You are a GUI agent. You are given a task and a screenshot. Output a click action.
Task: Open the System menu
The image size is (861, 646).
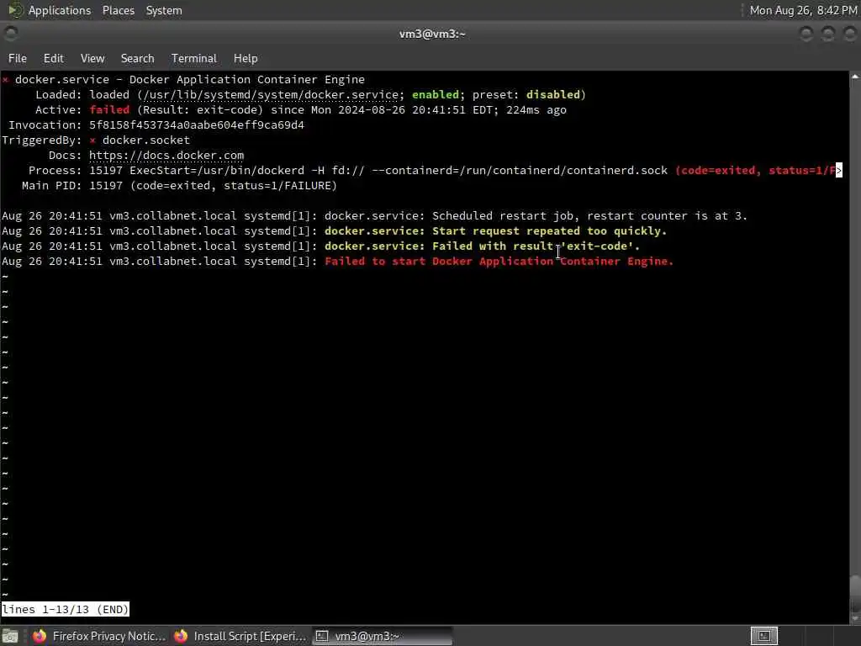tap(164, 10)
